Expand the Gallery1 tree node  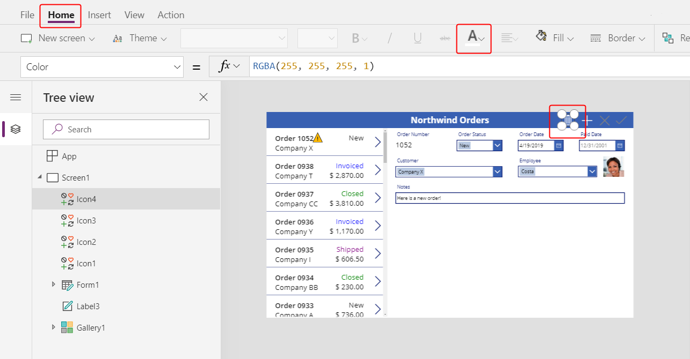click(53, 327)
